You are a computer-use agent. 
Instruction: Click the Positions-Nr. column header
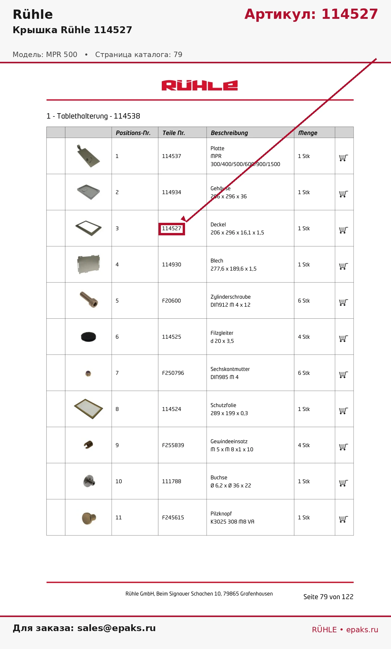point(133,133)
